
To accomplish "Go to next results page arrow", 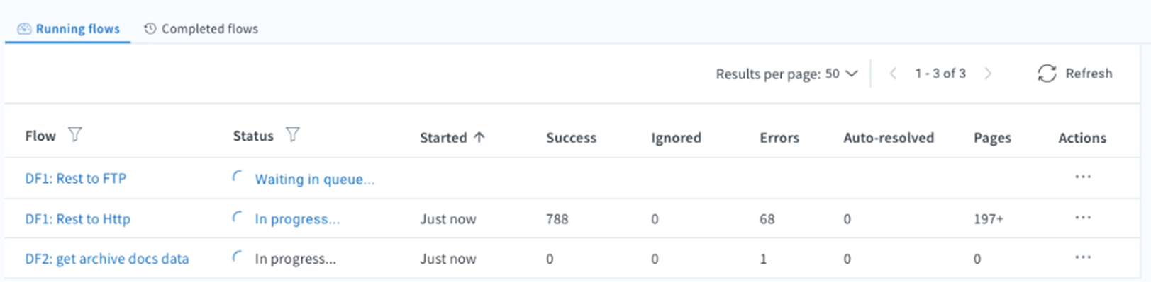I will pos(988,74).
